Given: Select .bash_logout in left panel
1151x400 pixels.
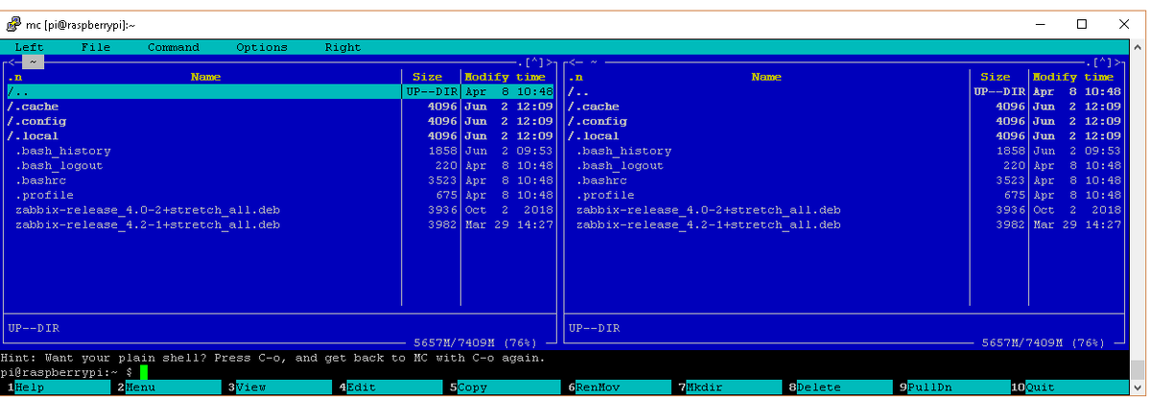Looking at the screenshot, I should (280, 166).
